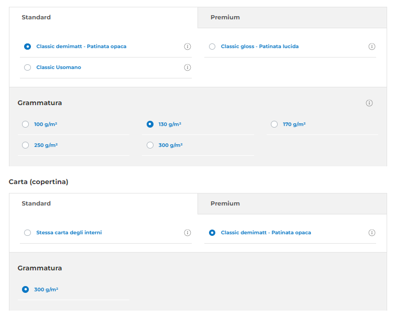The width and height of the screenshot is (395, 319).
Task: Click info icon in upper Grammatura section header
Action: point(369,103)
